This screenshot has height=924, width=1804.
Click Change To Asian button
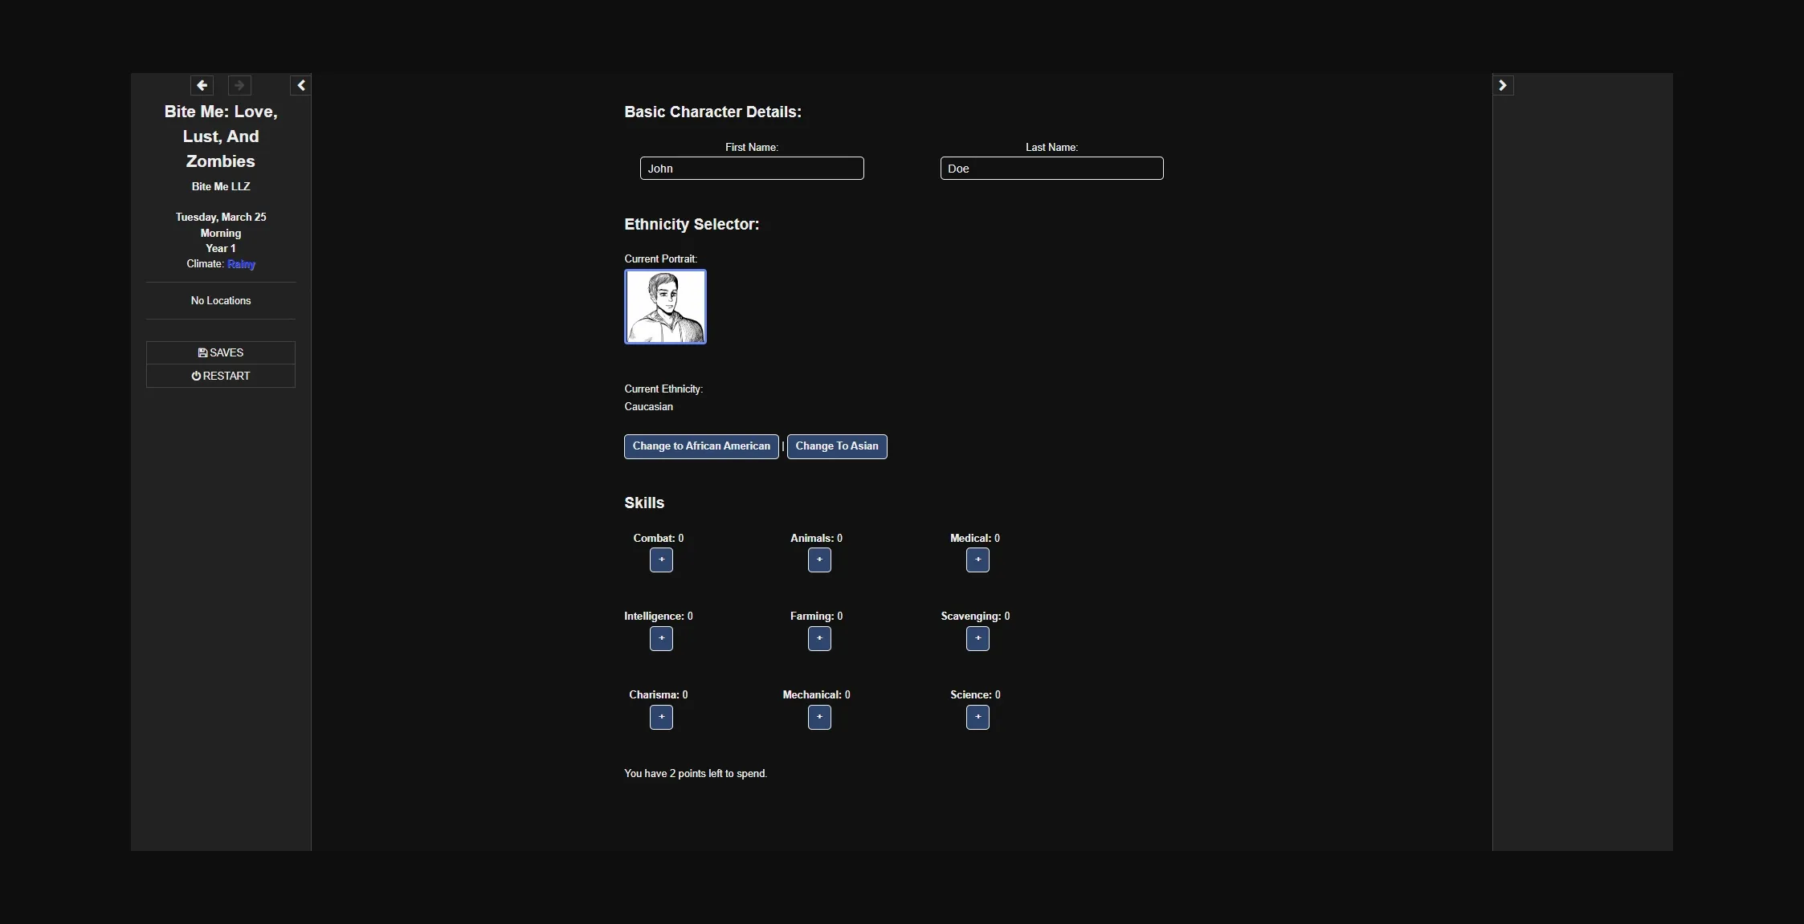pos(837,446)
